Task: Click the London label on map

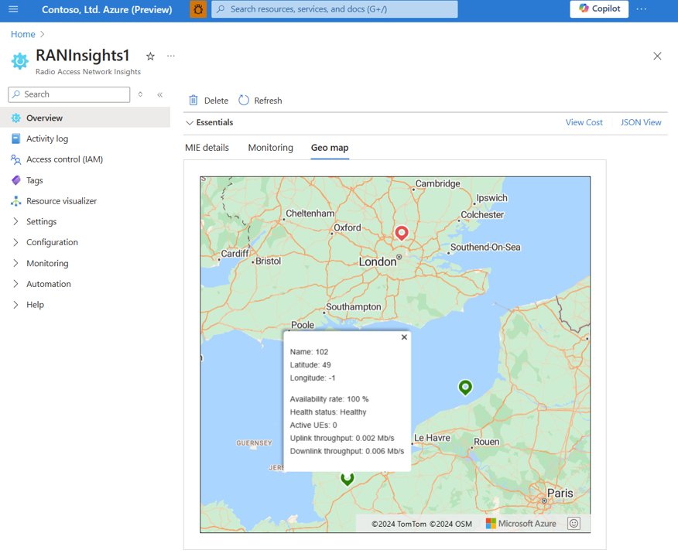Action: (x=378, y=261)
